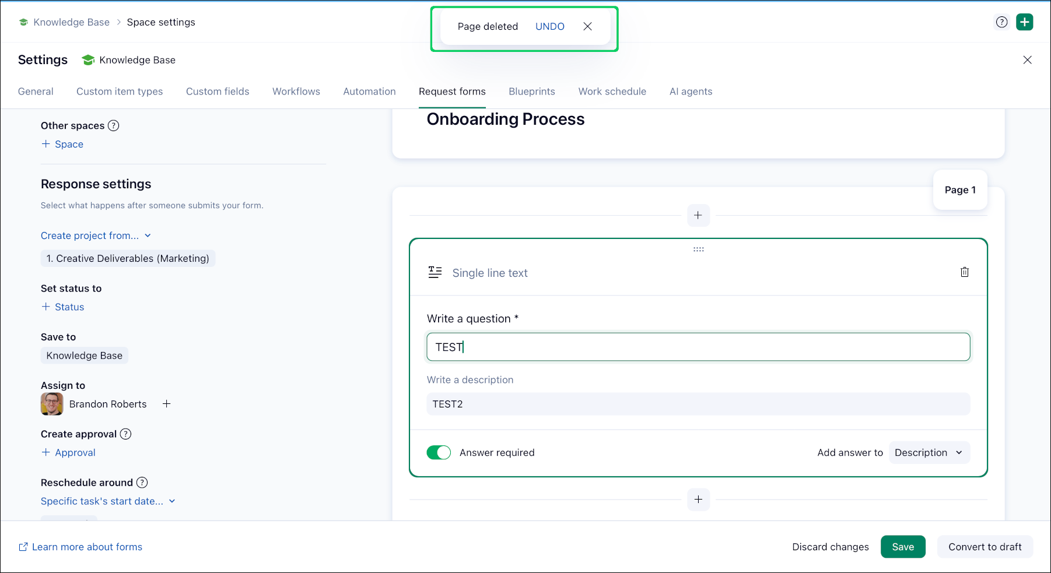Click the Save button

coord(902,547)
